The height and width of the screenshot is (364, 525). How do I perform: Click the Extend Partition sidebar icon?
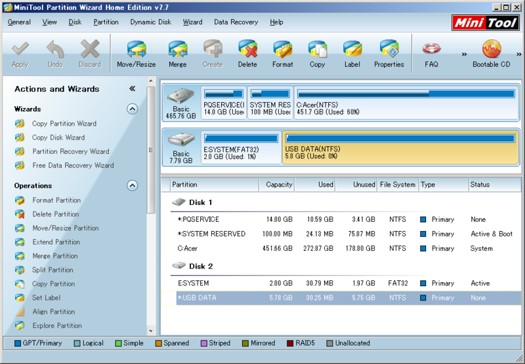[x=20, y=242]
